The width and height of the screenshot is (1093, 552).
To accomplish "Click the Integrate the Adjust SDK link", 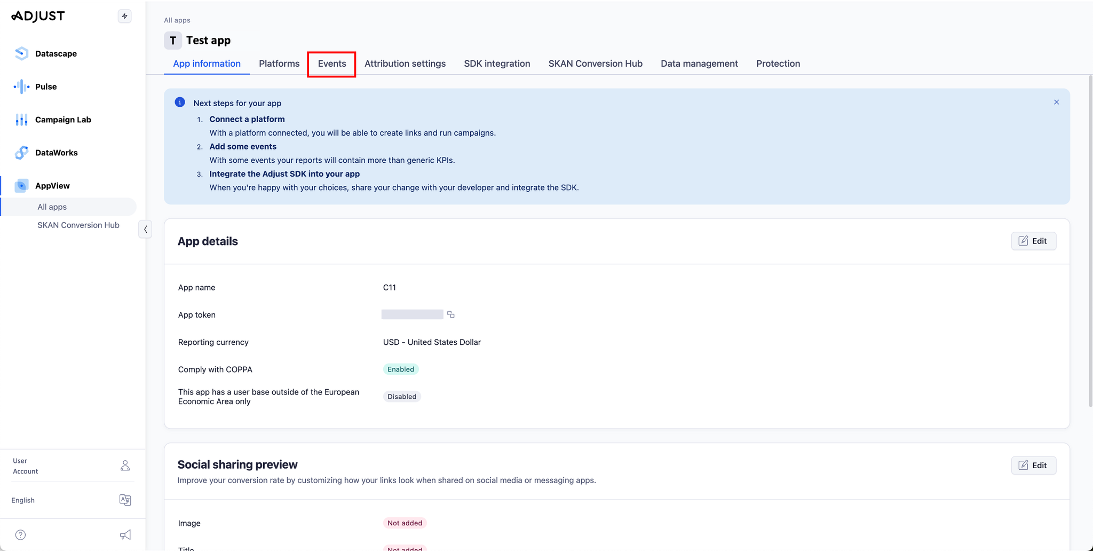I will pos(284,174).
